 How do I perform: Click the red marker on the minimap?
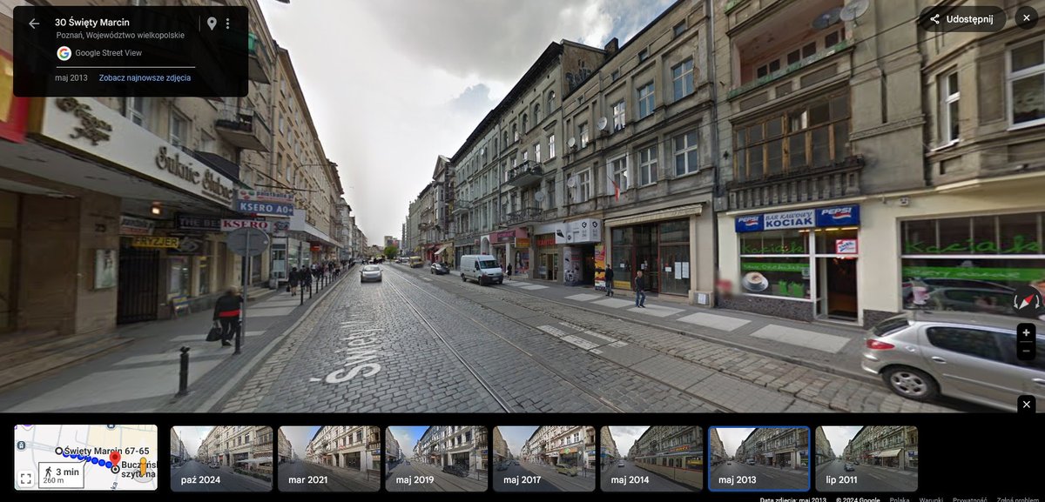point(115,458)
